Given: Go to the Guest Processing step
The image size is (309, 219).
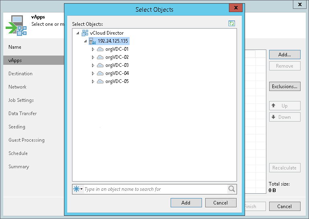Looking at the screenshot, I should pos(27,140).
